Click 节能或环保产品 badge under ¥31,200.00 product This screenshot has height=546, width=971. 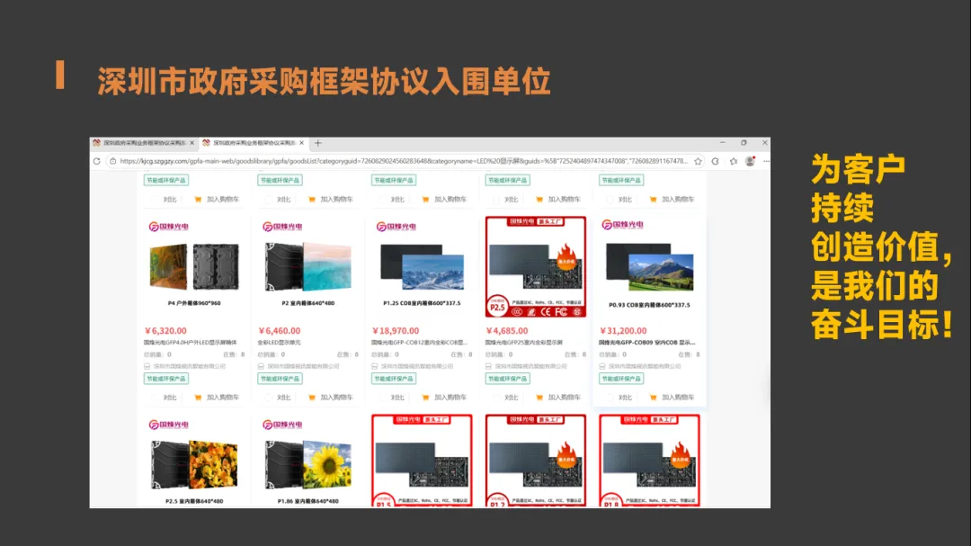tap(621, 379)
